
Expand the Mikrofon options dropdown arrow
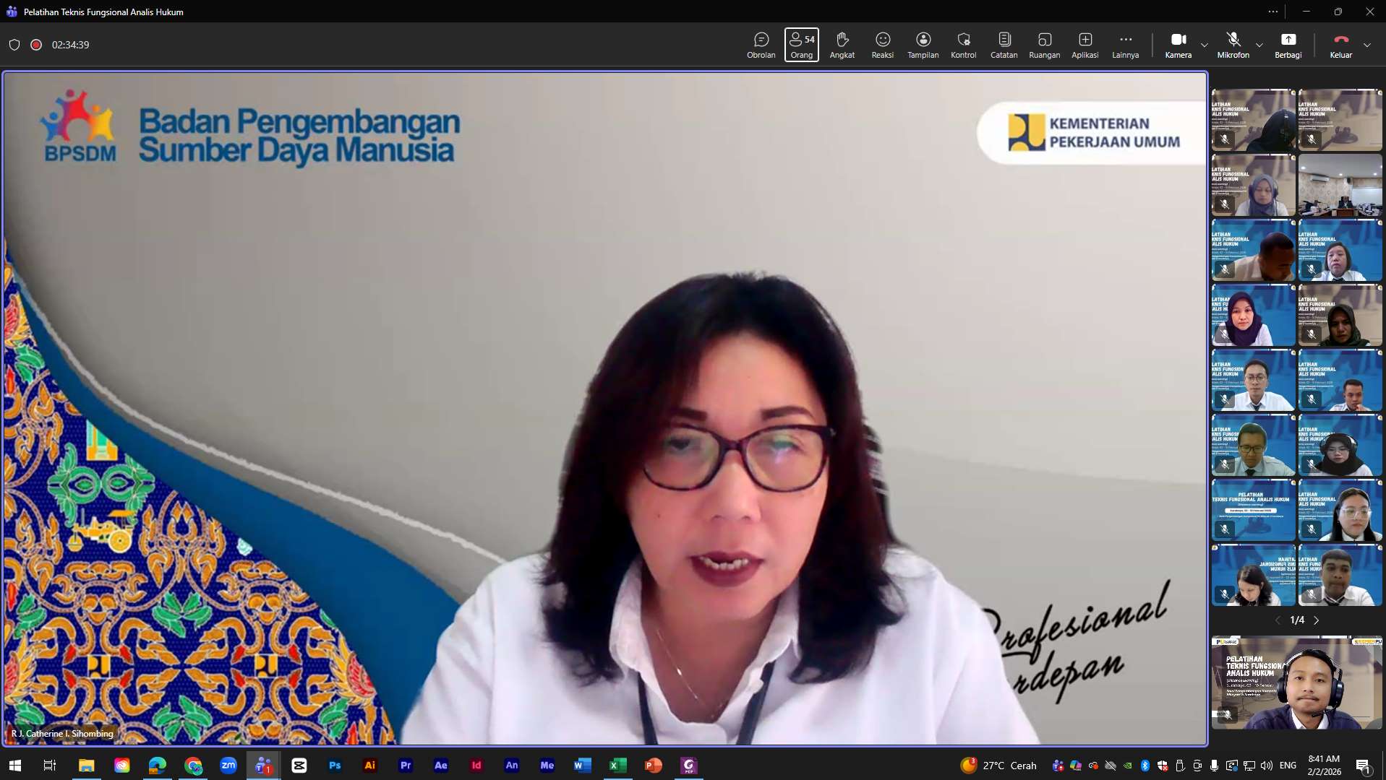coord(1259,45)
